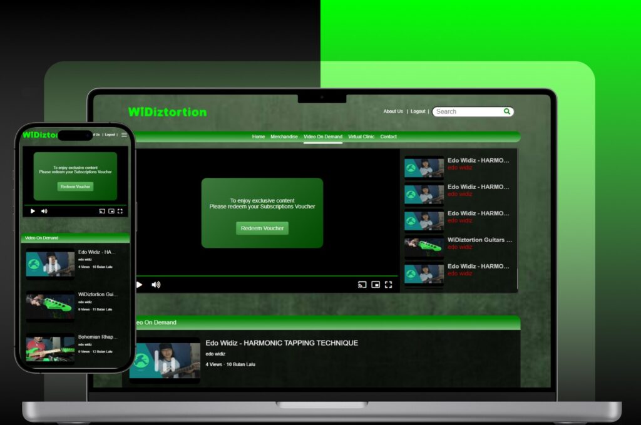Image resolution: width=641 pixels, height=425 pixels.
Task: Mute volume on laptop video player
Action: pyautogui.click(x=156, y=284)
